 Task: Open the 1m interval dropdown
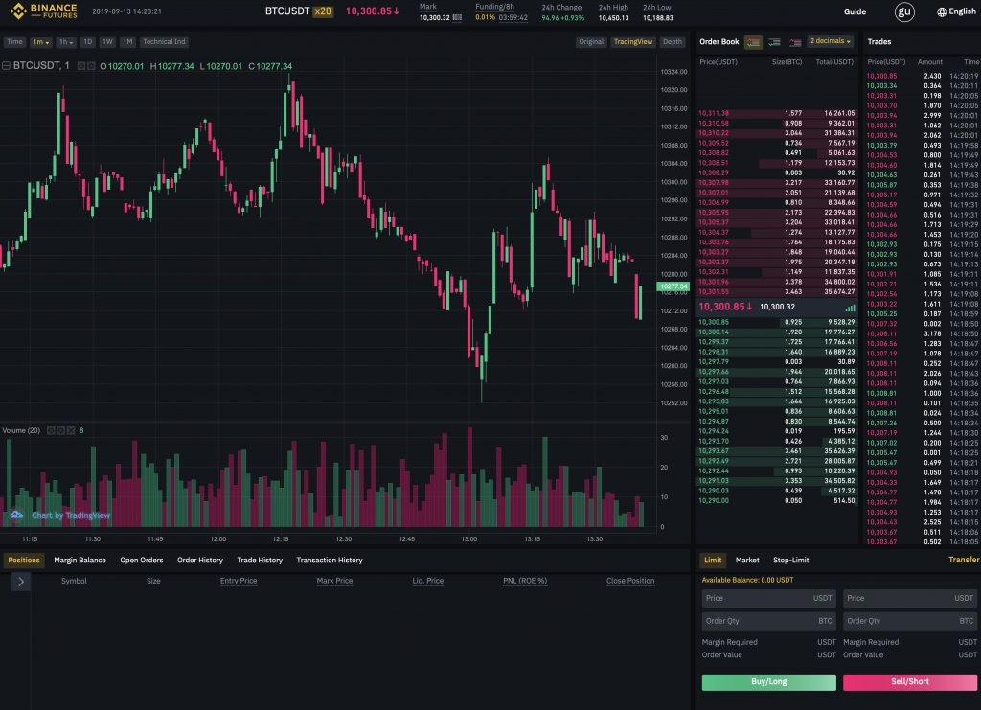tap(40, 42)
